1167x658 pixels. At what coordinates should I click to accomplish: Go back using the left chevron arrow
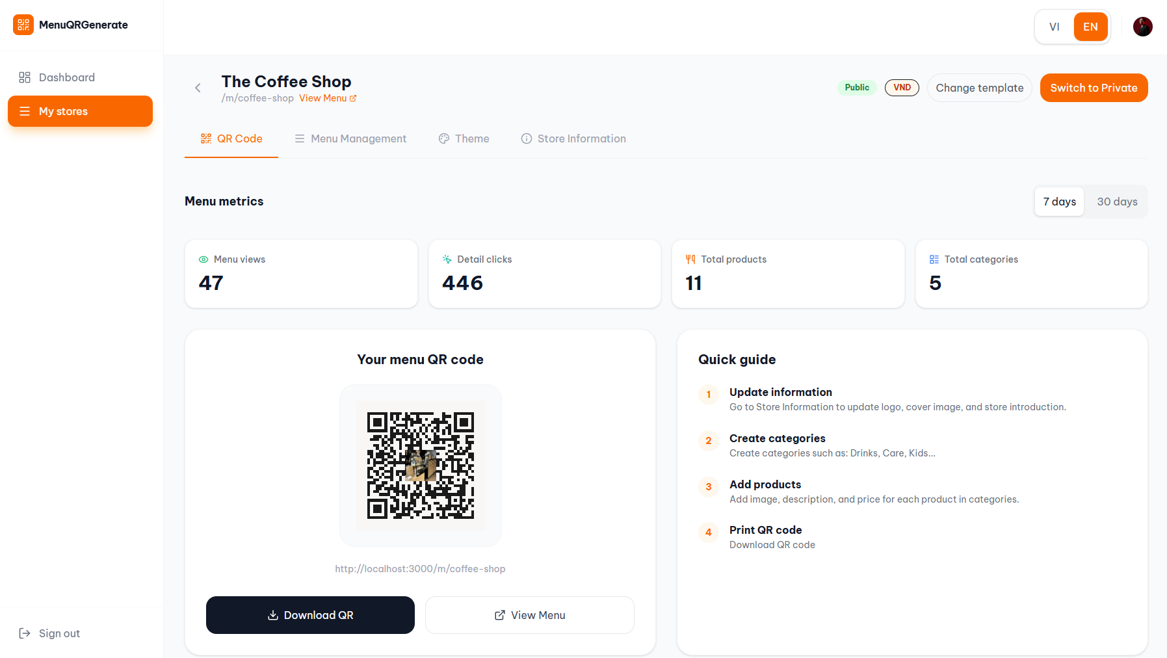pyautogui.click(x=198, y=88)
